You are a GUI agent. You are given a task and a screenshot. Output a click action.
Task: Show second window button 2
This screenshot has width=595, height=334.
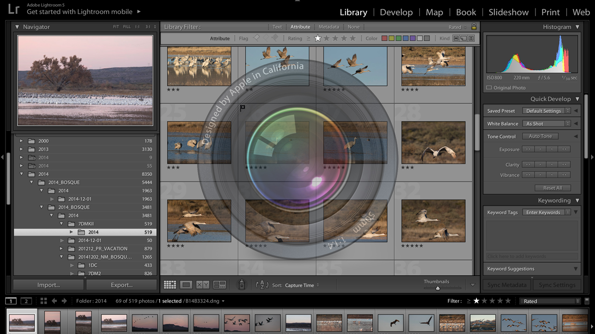pyautogui.click(x=26, y=301)
